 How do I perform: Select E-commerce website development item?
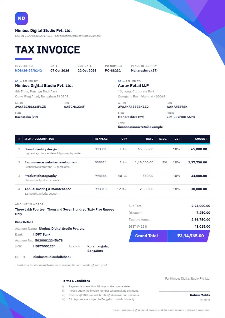coord(51,162)
